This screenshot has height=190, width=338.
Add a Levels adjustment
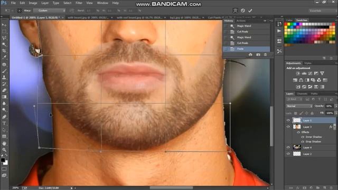click(304, 73)
